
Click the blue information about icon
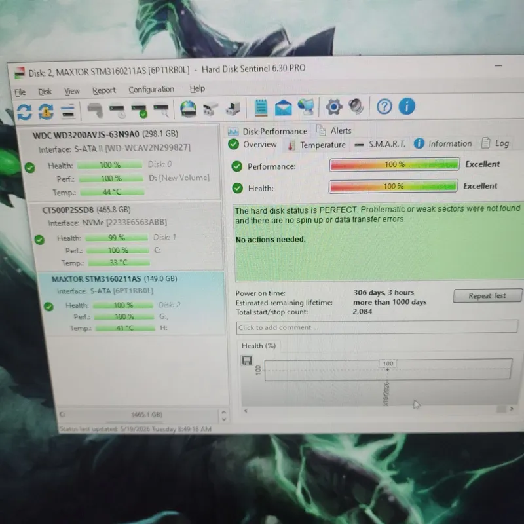[407, 107]
